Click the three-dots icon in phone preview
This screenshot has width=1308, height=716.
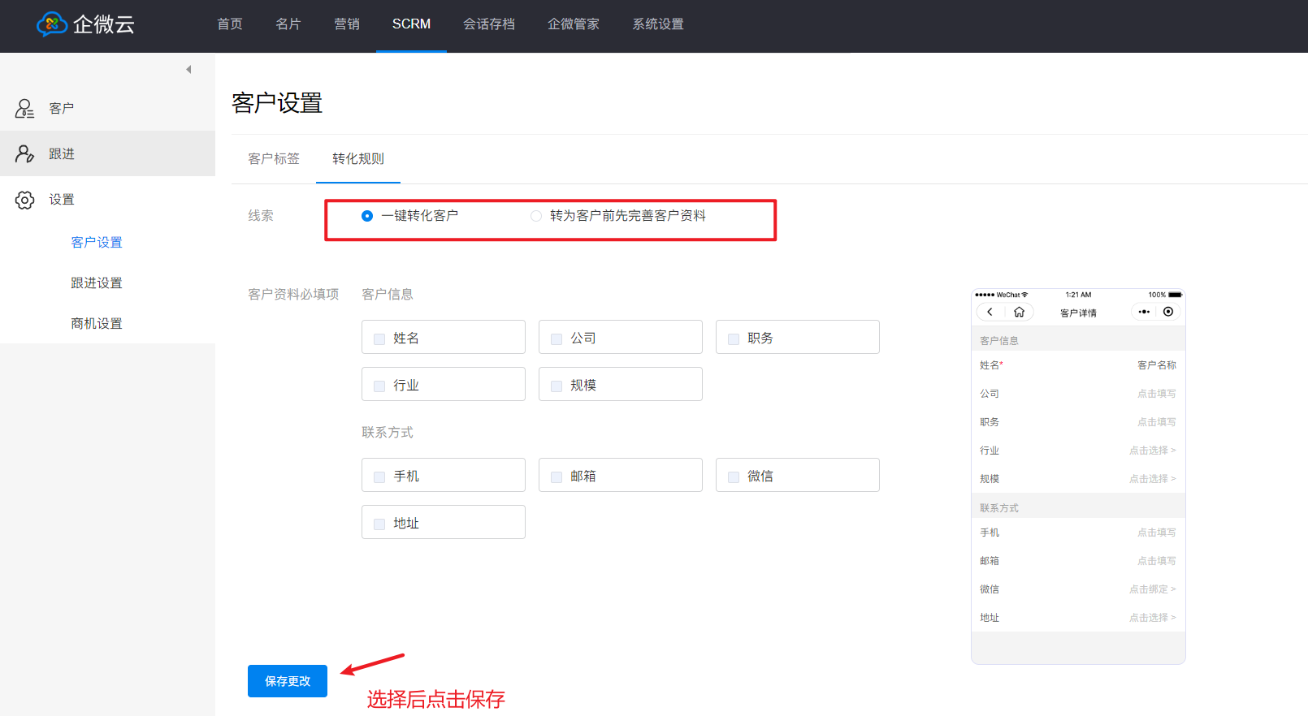(1144, 312)
